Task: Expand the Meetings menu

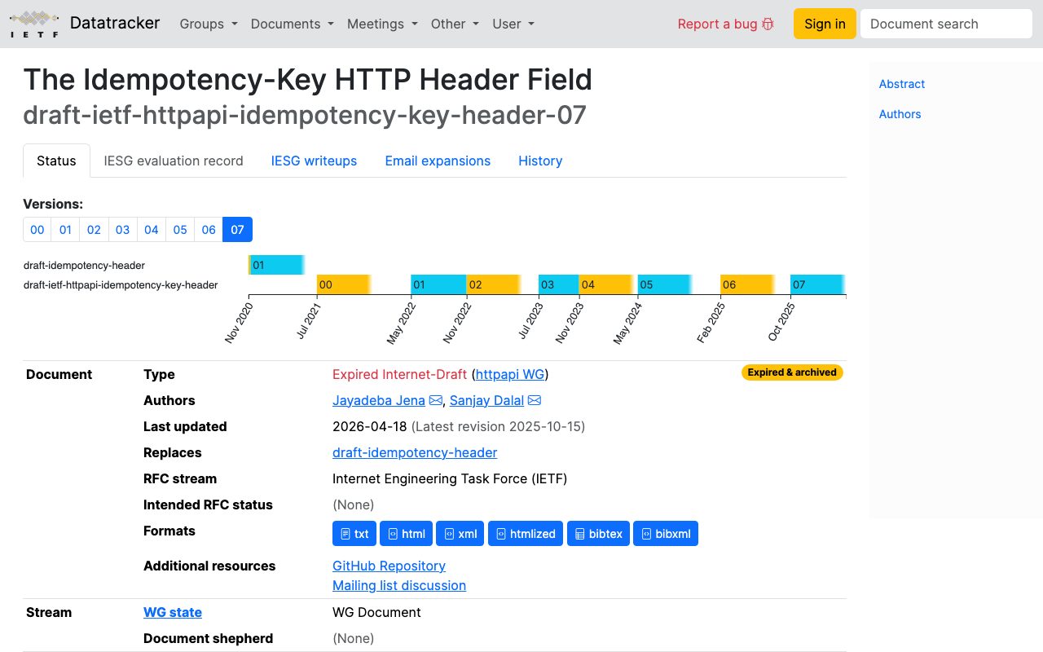Action: pos(382,24)
